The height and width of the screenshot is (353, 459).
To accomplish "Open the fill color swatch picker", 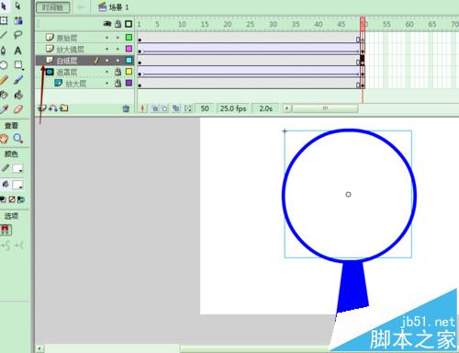I will tap(17, 185).
